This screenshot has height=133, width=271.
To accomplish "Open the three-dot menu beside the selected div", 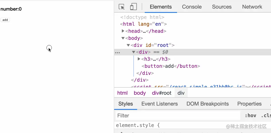I will pos(117,53).
